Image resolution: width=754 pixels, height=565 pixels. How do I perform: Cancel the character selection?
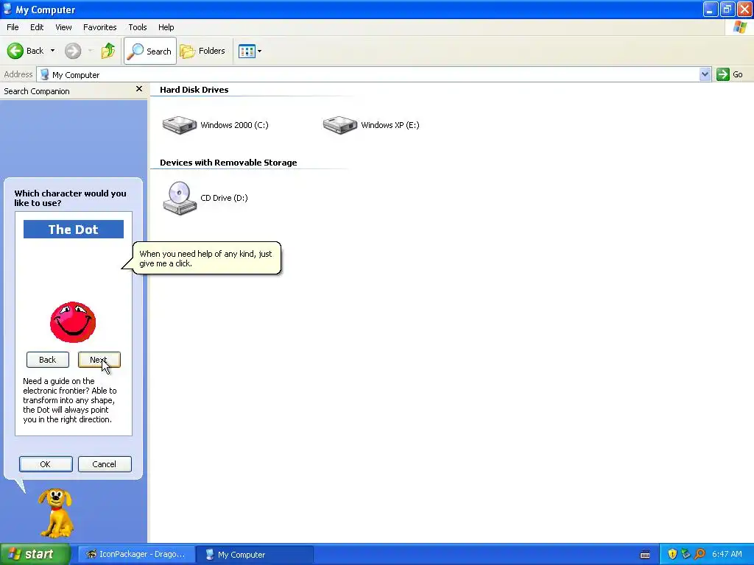(105, 464)
